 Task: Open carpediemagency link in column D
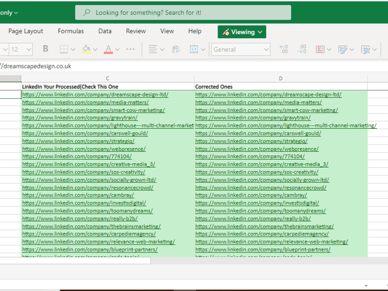click(x=262, y=234)
